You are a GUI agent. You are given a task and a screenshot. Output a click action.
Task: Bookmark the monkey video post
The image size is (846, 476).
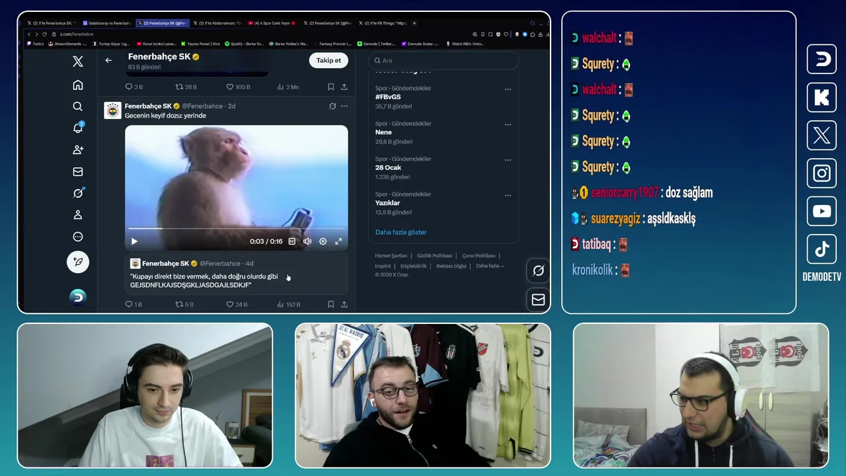click(330, 304)
